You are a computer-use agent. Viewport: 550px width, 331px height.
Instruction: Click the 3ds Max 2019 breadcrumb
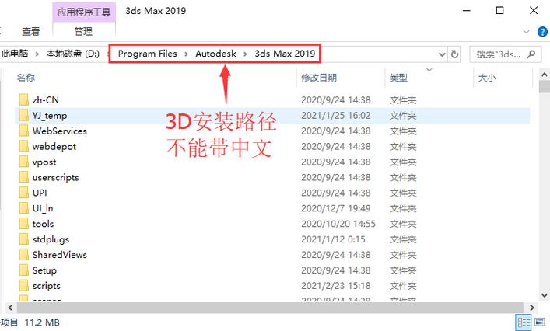[285, 54]
